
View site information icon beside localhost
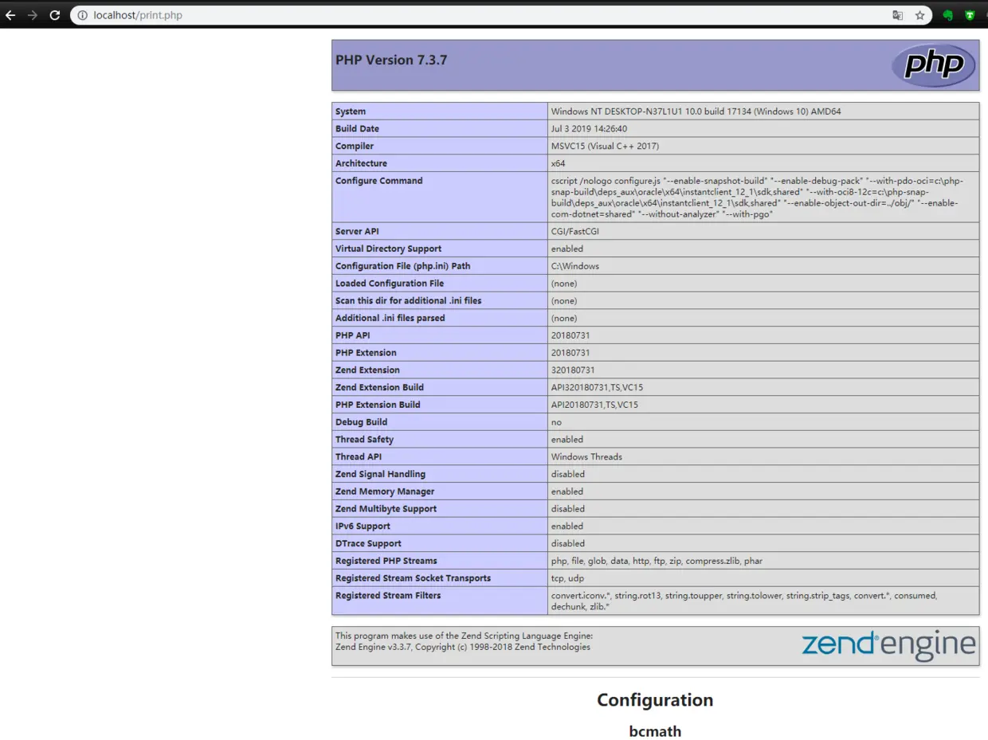tap(82, 15)
